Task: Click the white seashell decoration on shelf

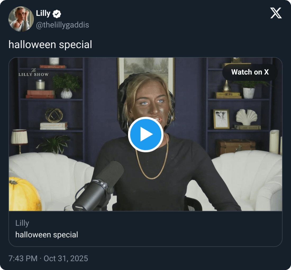Action: click(246, 117)
